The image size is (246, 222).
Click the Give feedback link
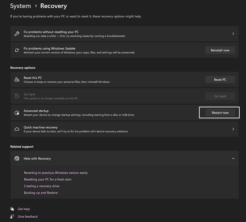tap(28, 216)
